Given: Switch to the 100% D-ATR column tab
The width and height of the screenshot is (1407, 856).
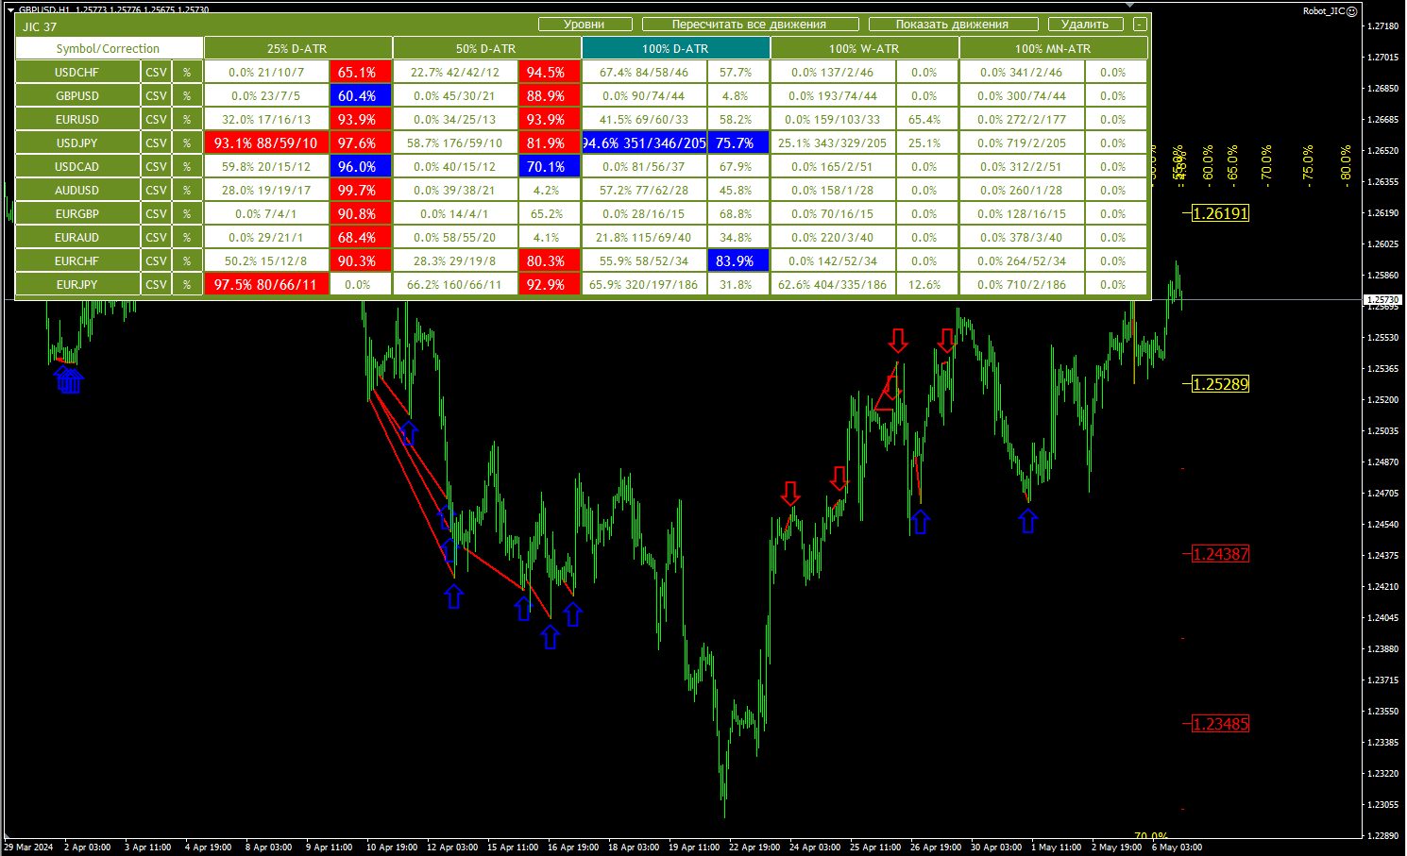Looking at the screenshot, I should (675, 48).
